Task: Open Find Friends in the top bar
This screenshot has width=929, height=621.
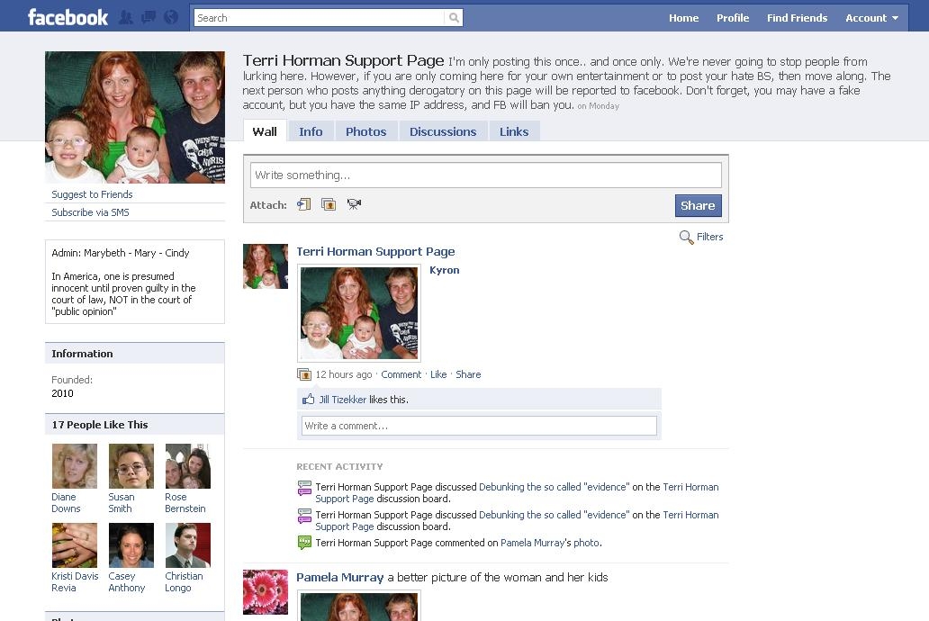Action: pos(797,18)
